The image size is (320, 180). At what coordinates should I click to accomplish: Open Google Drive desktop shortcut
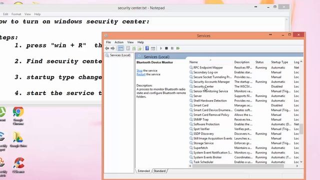click(x=18, y=139)
